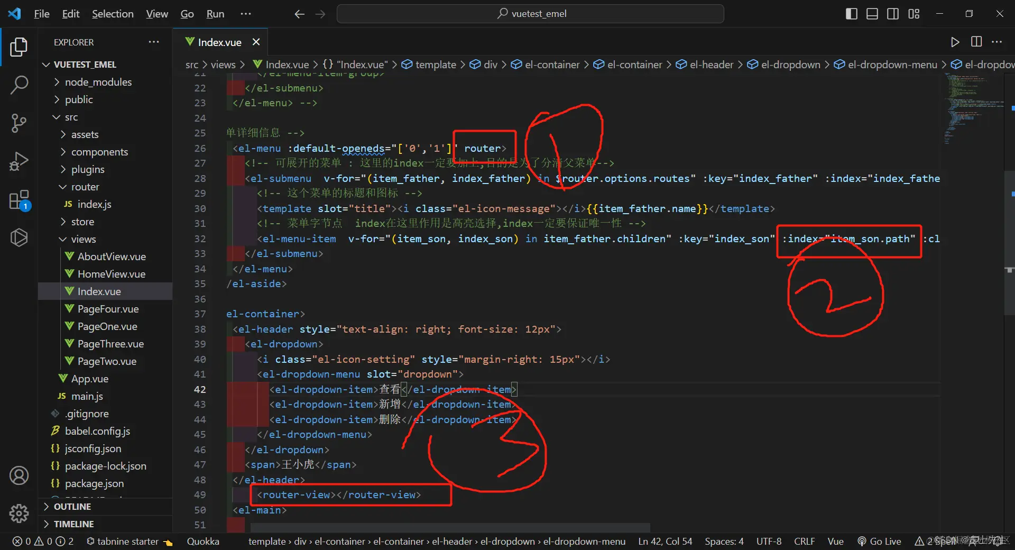Go back in navigation history
This screenshot has height=550, width=1015.
299,14
